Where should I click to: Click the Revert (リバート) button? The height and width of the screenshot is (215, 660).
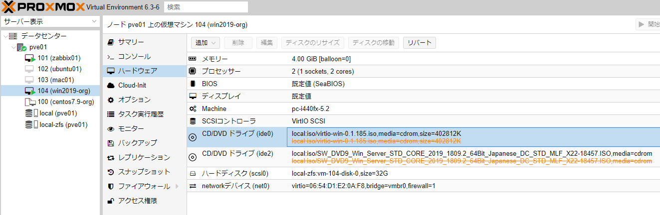(420, 43)
